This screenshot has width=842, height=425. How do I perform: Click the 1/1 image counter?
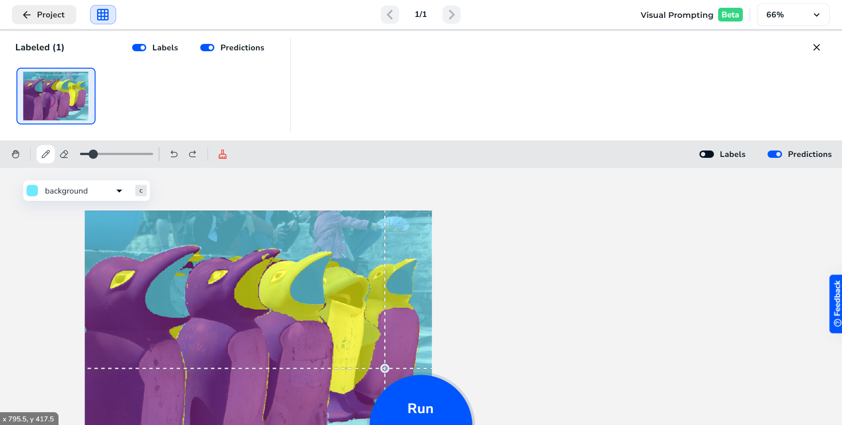tap(421, 15)
